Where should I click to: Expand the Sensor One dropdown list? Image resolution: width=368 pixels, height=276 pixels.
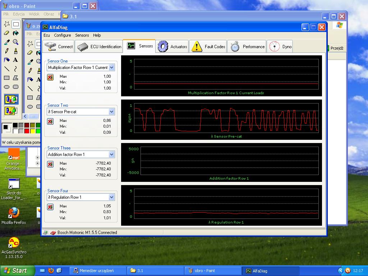coord(111,68)
